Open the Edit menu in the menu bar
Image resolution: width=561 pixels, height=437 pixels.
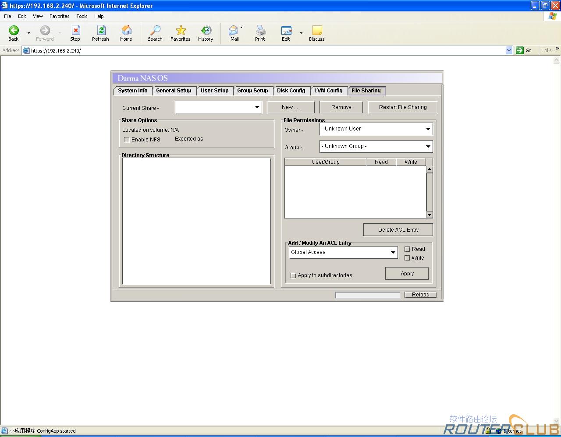[22, 16]
